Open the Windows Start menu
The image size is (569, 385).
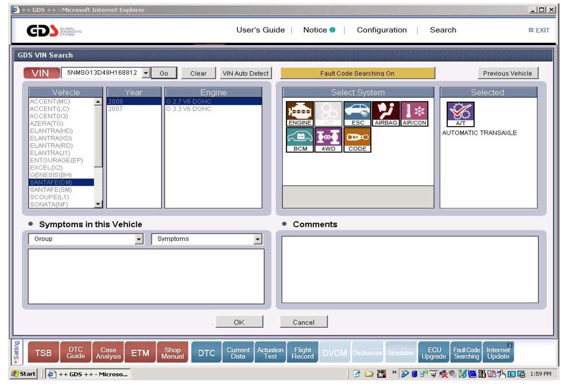pos(24,374)
